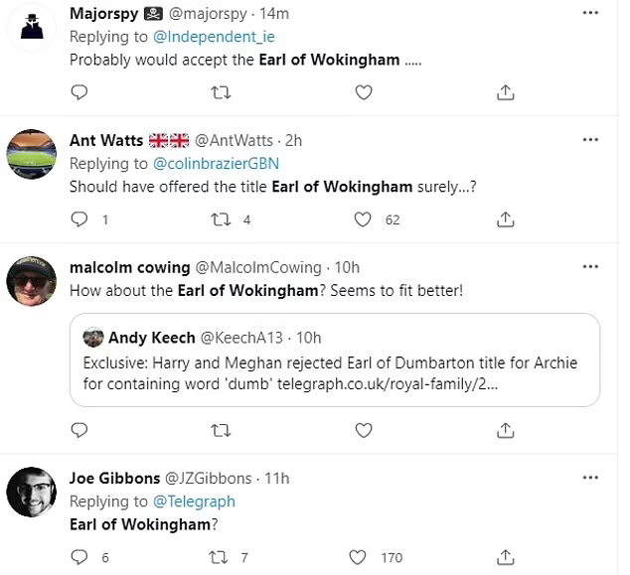Open Andy Keech's quoted tweet

pos(334,359)
